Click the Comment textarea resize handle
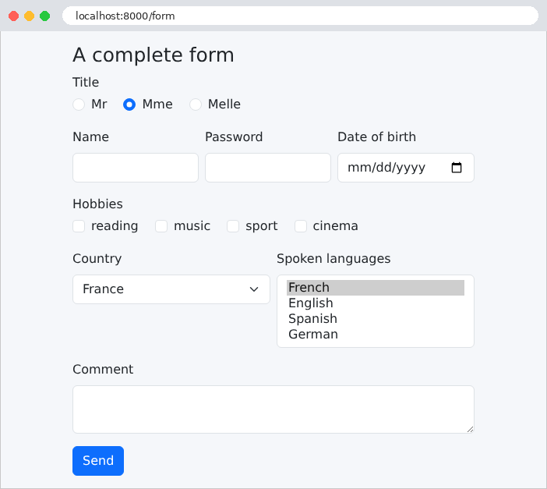The height and width of the screenshot is (489, 547). click(471, 429)
